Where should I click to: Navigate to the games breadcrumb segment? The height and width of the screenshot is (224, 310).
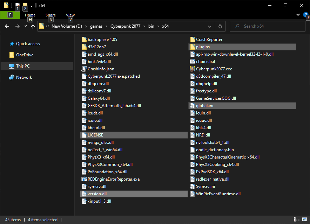pos(96,26)
